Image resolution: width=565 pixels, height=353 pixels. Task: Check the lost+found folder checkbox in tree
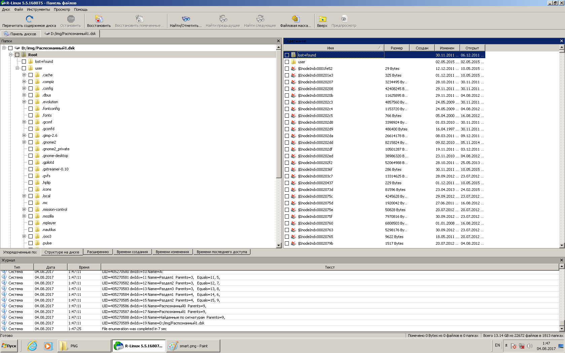coord(24,62)
